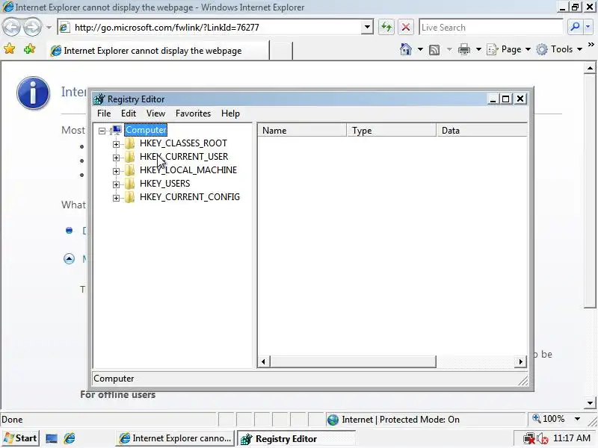Open Print options dropdown arrow
This screenshot has height=448, width=598.
[478, 49]
